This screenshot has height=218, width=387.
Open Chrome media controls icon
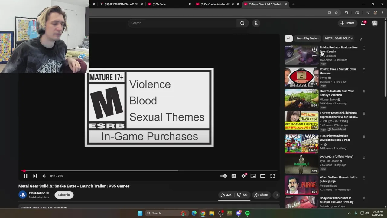368,13
